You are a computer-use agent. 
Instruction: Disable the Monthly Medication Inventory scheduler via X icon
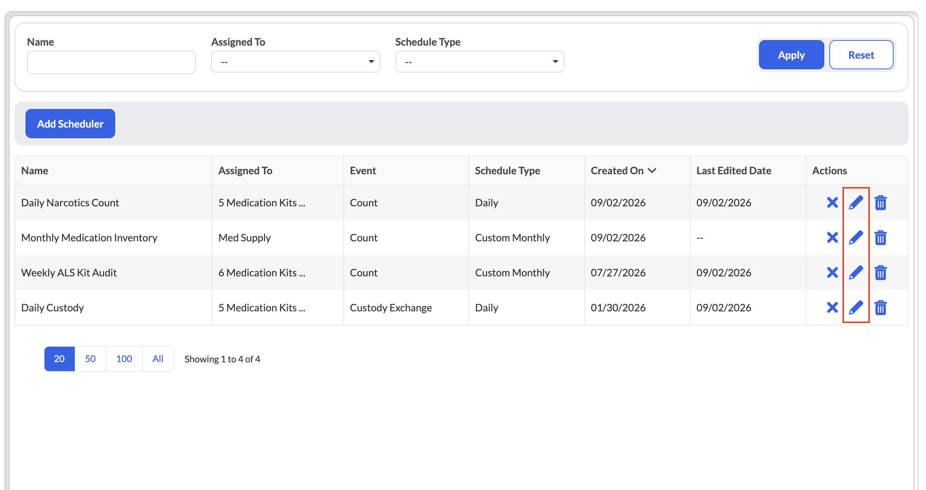click(832, 238)
